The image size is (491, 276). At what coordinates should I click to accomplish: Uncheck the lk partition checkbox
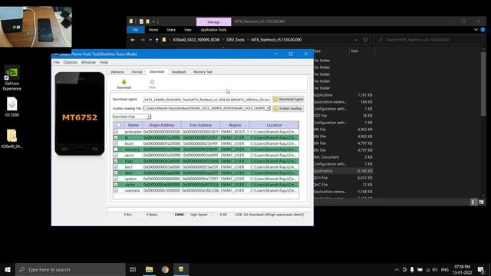click(116, 138)
